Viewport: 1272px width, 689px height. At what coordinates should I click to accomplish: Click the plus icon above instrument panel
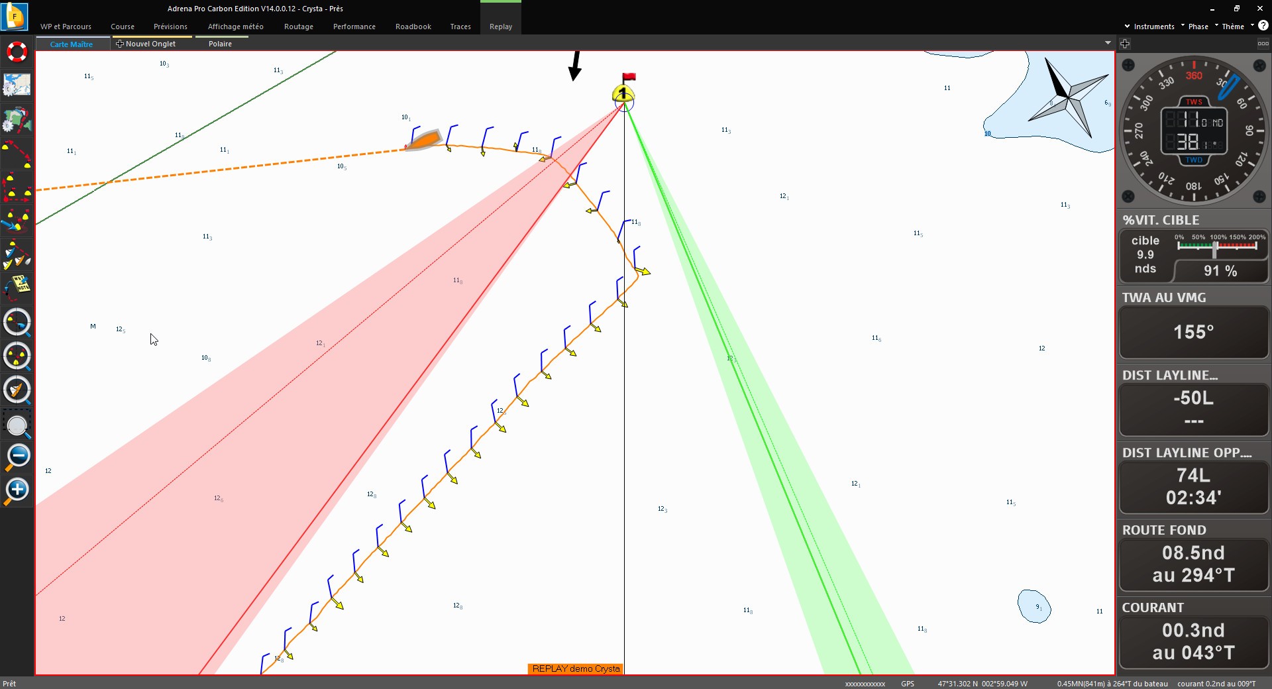[1125, 44]
